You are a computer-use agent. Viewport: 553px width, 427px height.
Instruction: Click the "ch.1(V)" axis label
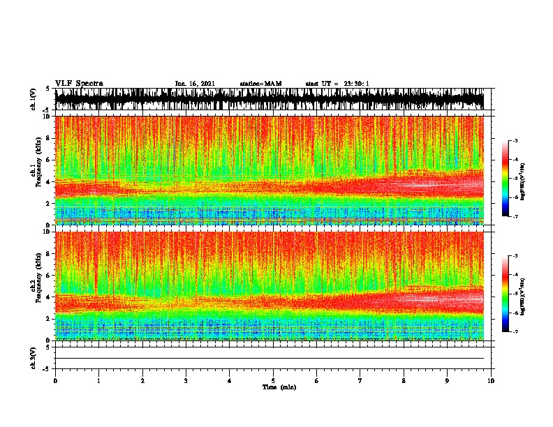(x=34, y=99)
